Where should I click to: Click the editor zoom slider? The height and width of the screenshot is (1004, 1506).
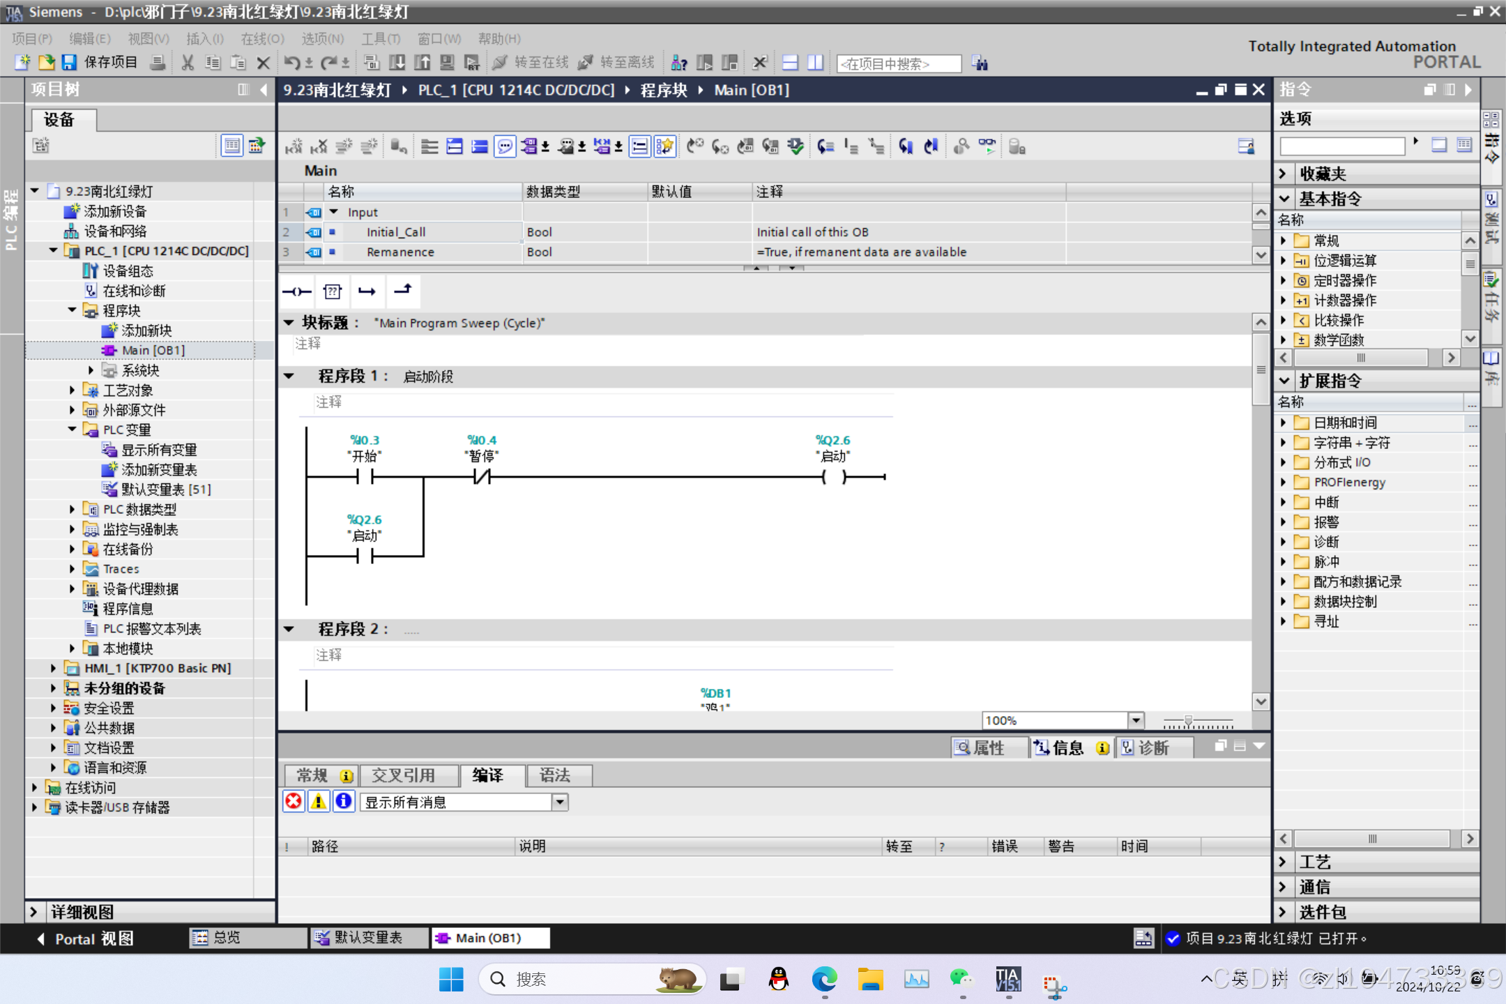1188,721
